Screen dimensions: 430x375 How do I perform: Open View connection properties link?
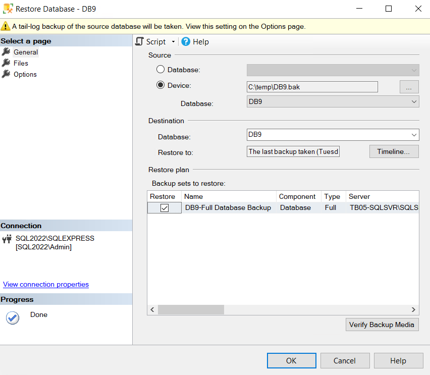pyautogui.click(x=46, y=284)
